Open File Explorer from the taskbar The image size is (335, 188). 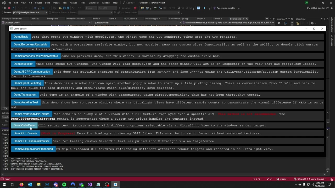tap(38, 185)
